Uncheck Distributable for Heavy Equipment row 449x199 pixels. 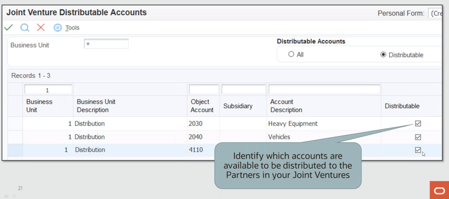coord(418,124)
